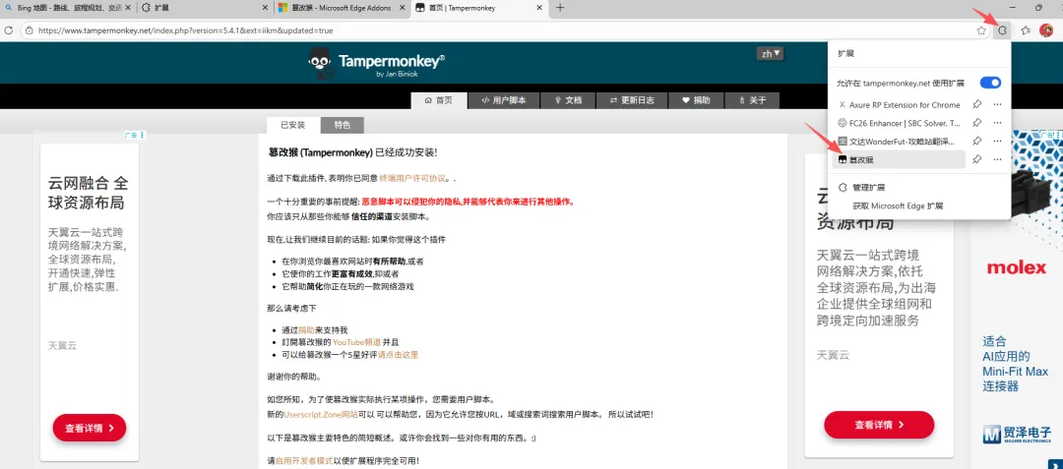
Task: Select the 已安装 tab
Action: pyautogui.click(x=293, y=125)
